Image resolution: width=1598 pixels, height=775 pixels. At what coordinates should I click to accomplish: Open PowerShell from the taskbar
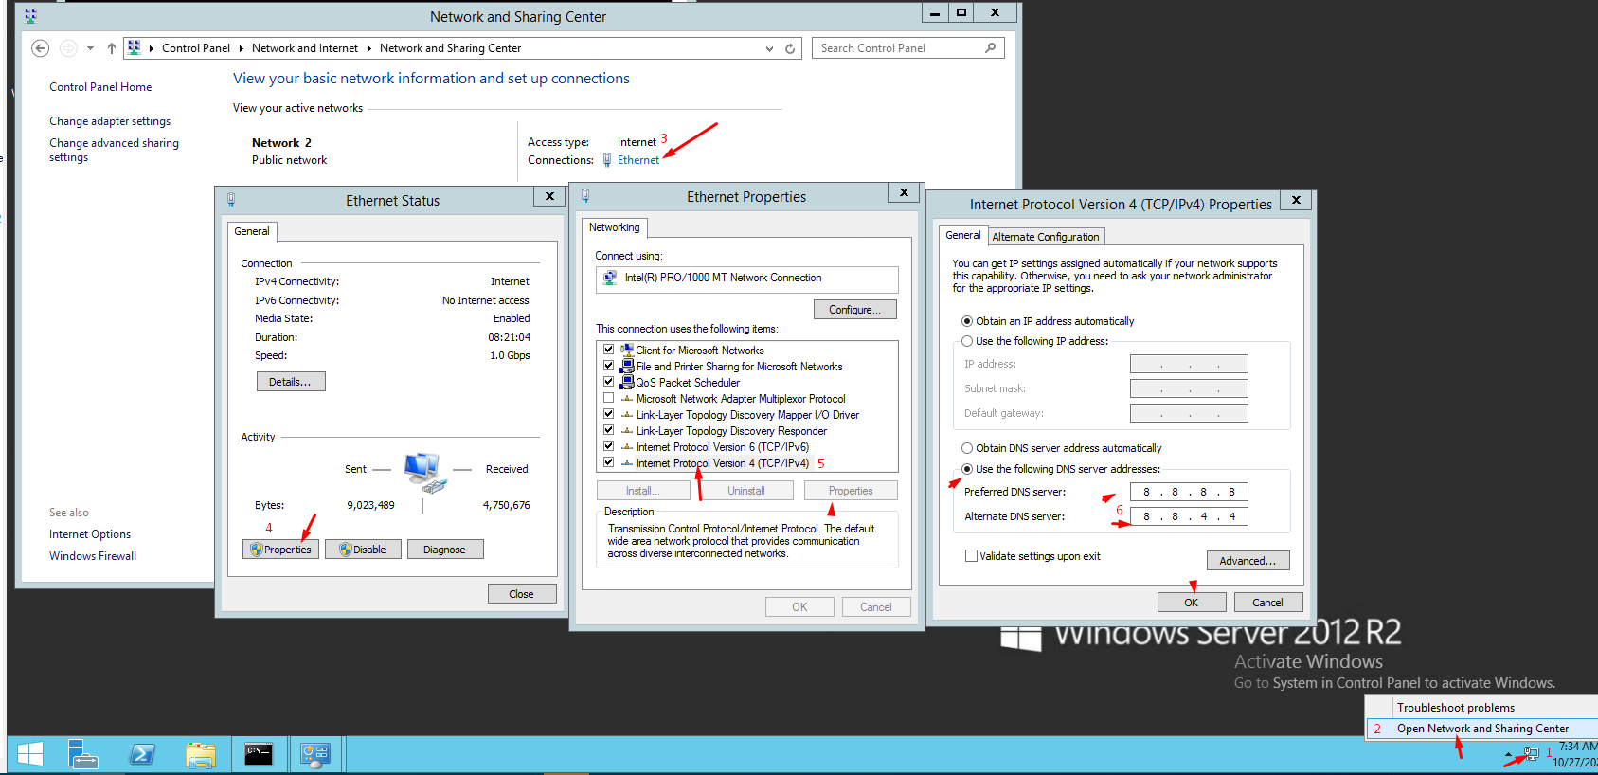pyautogui.click(x=142, y=754)
